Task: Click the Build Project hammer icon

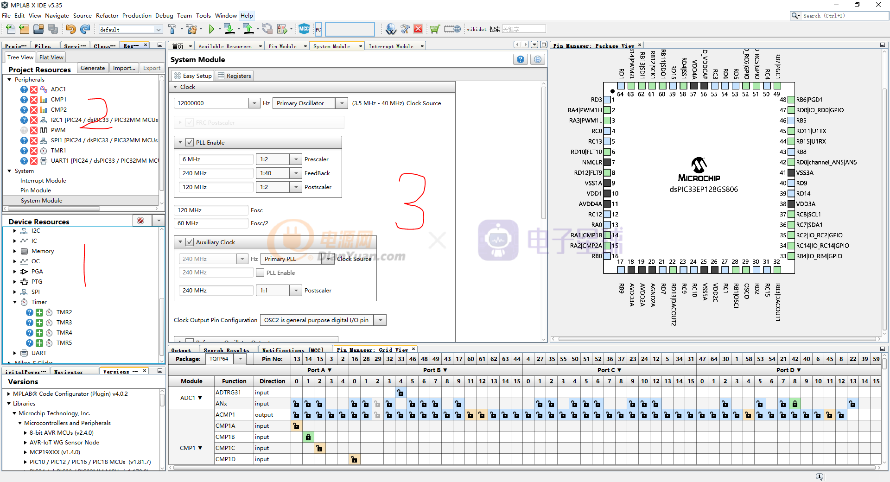Action: coord(172,29)
